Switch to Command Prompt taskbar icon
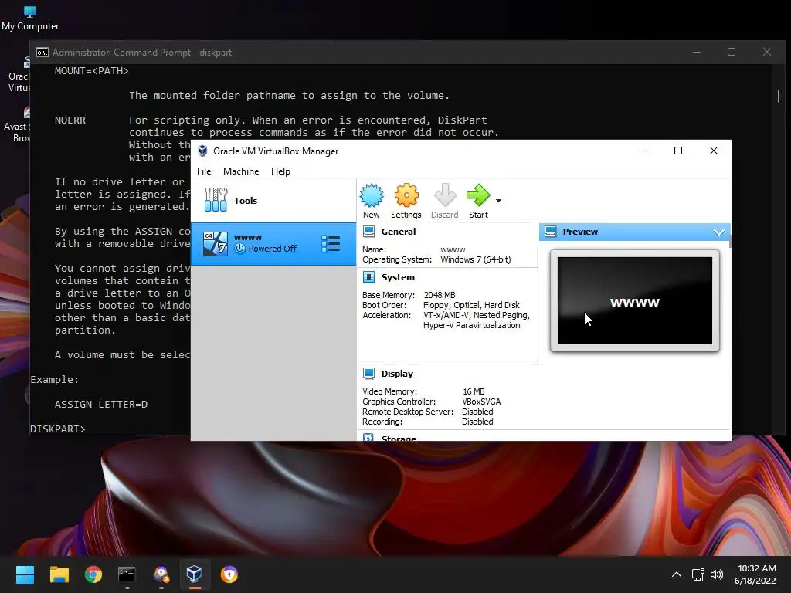Image resolution: width=791 pixels, height=593 pixels. tap(127, 574)
